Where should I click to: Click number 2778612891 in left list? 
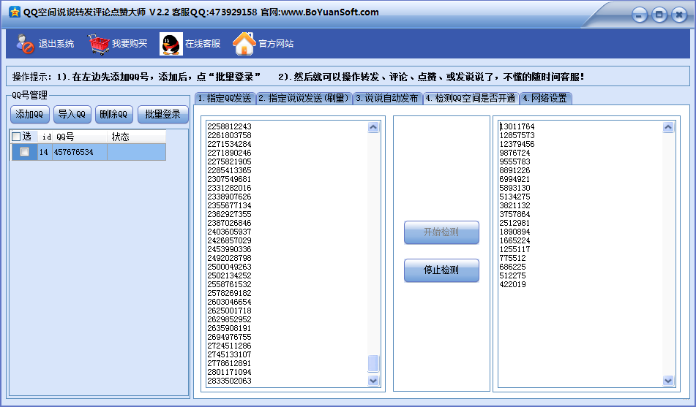229,363
